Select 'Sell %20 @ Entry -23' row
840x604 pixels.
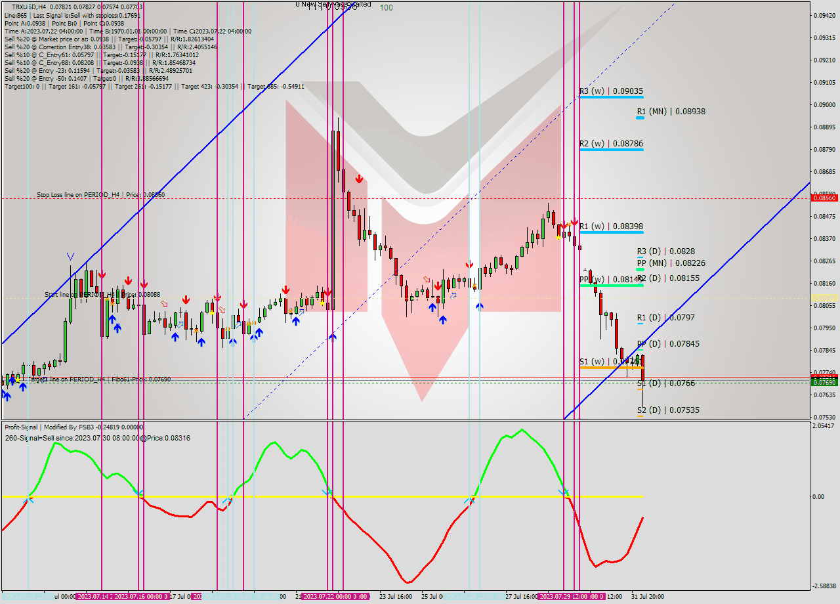click(x=98, y=70)
